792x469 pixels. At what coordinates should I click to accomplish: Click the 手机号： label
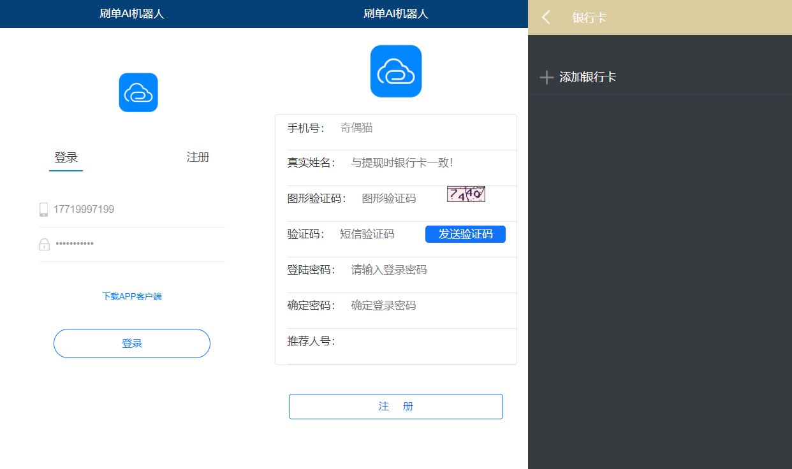click(x=306, y=128)
